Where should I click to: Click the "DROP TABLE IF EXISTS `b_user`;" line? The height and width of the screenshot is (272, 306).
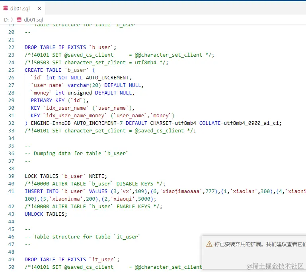tap(70, 47)
